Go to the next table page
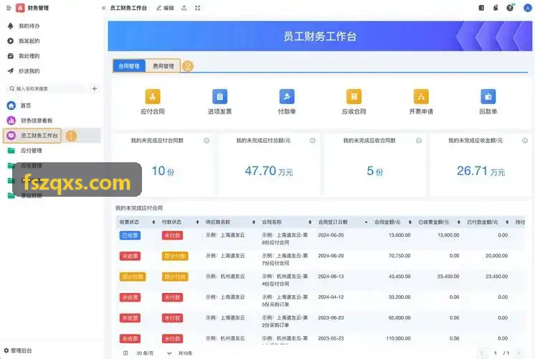Image resolution: width=535 pixels, height=359 pixels. 519,353
